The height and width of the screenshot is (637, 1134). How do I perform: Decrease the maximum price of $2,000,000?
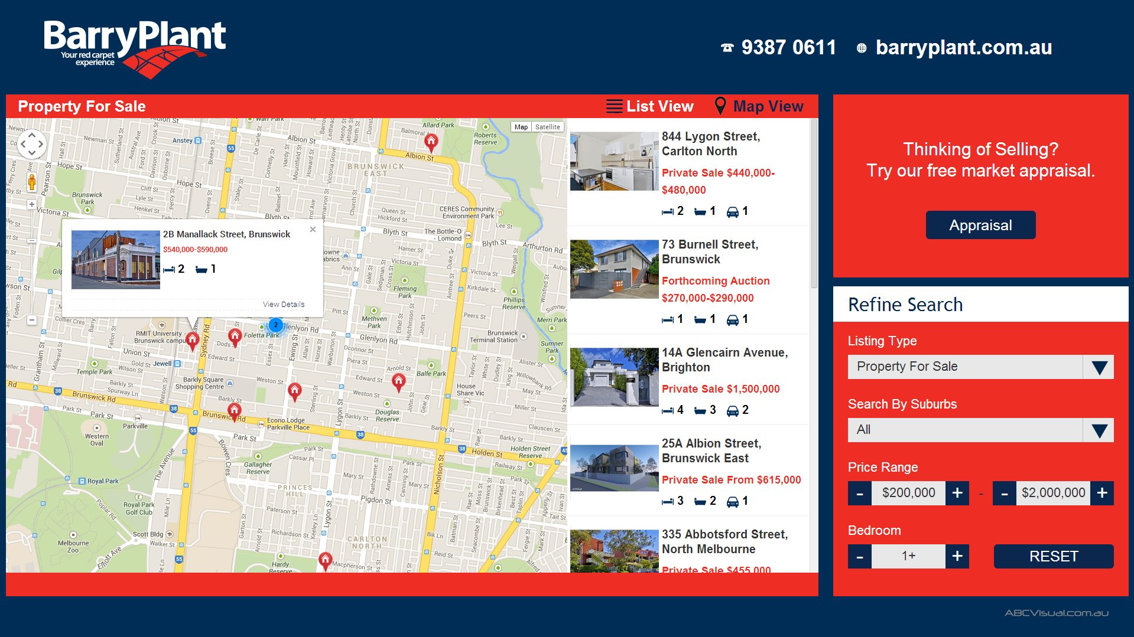1005,493
